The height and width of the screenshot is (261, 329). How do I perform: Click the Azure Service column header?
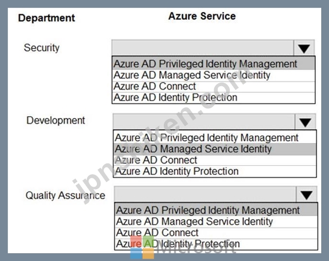pos(202,16)
